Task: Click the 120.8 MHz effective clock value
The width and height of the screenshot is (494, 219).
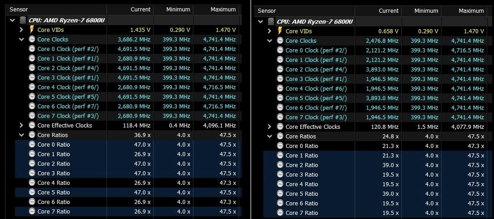Action: [x=385, y=127]
